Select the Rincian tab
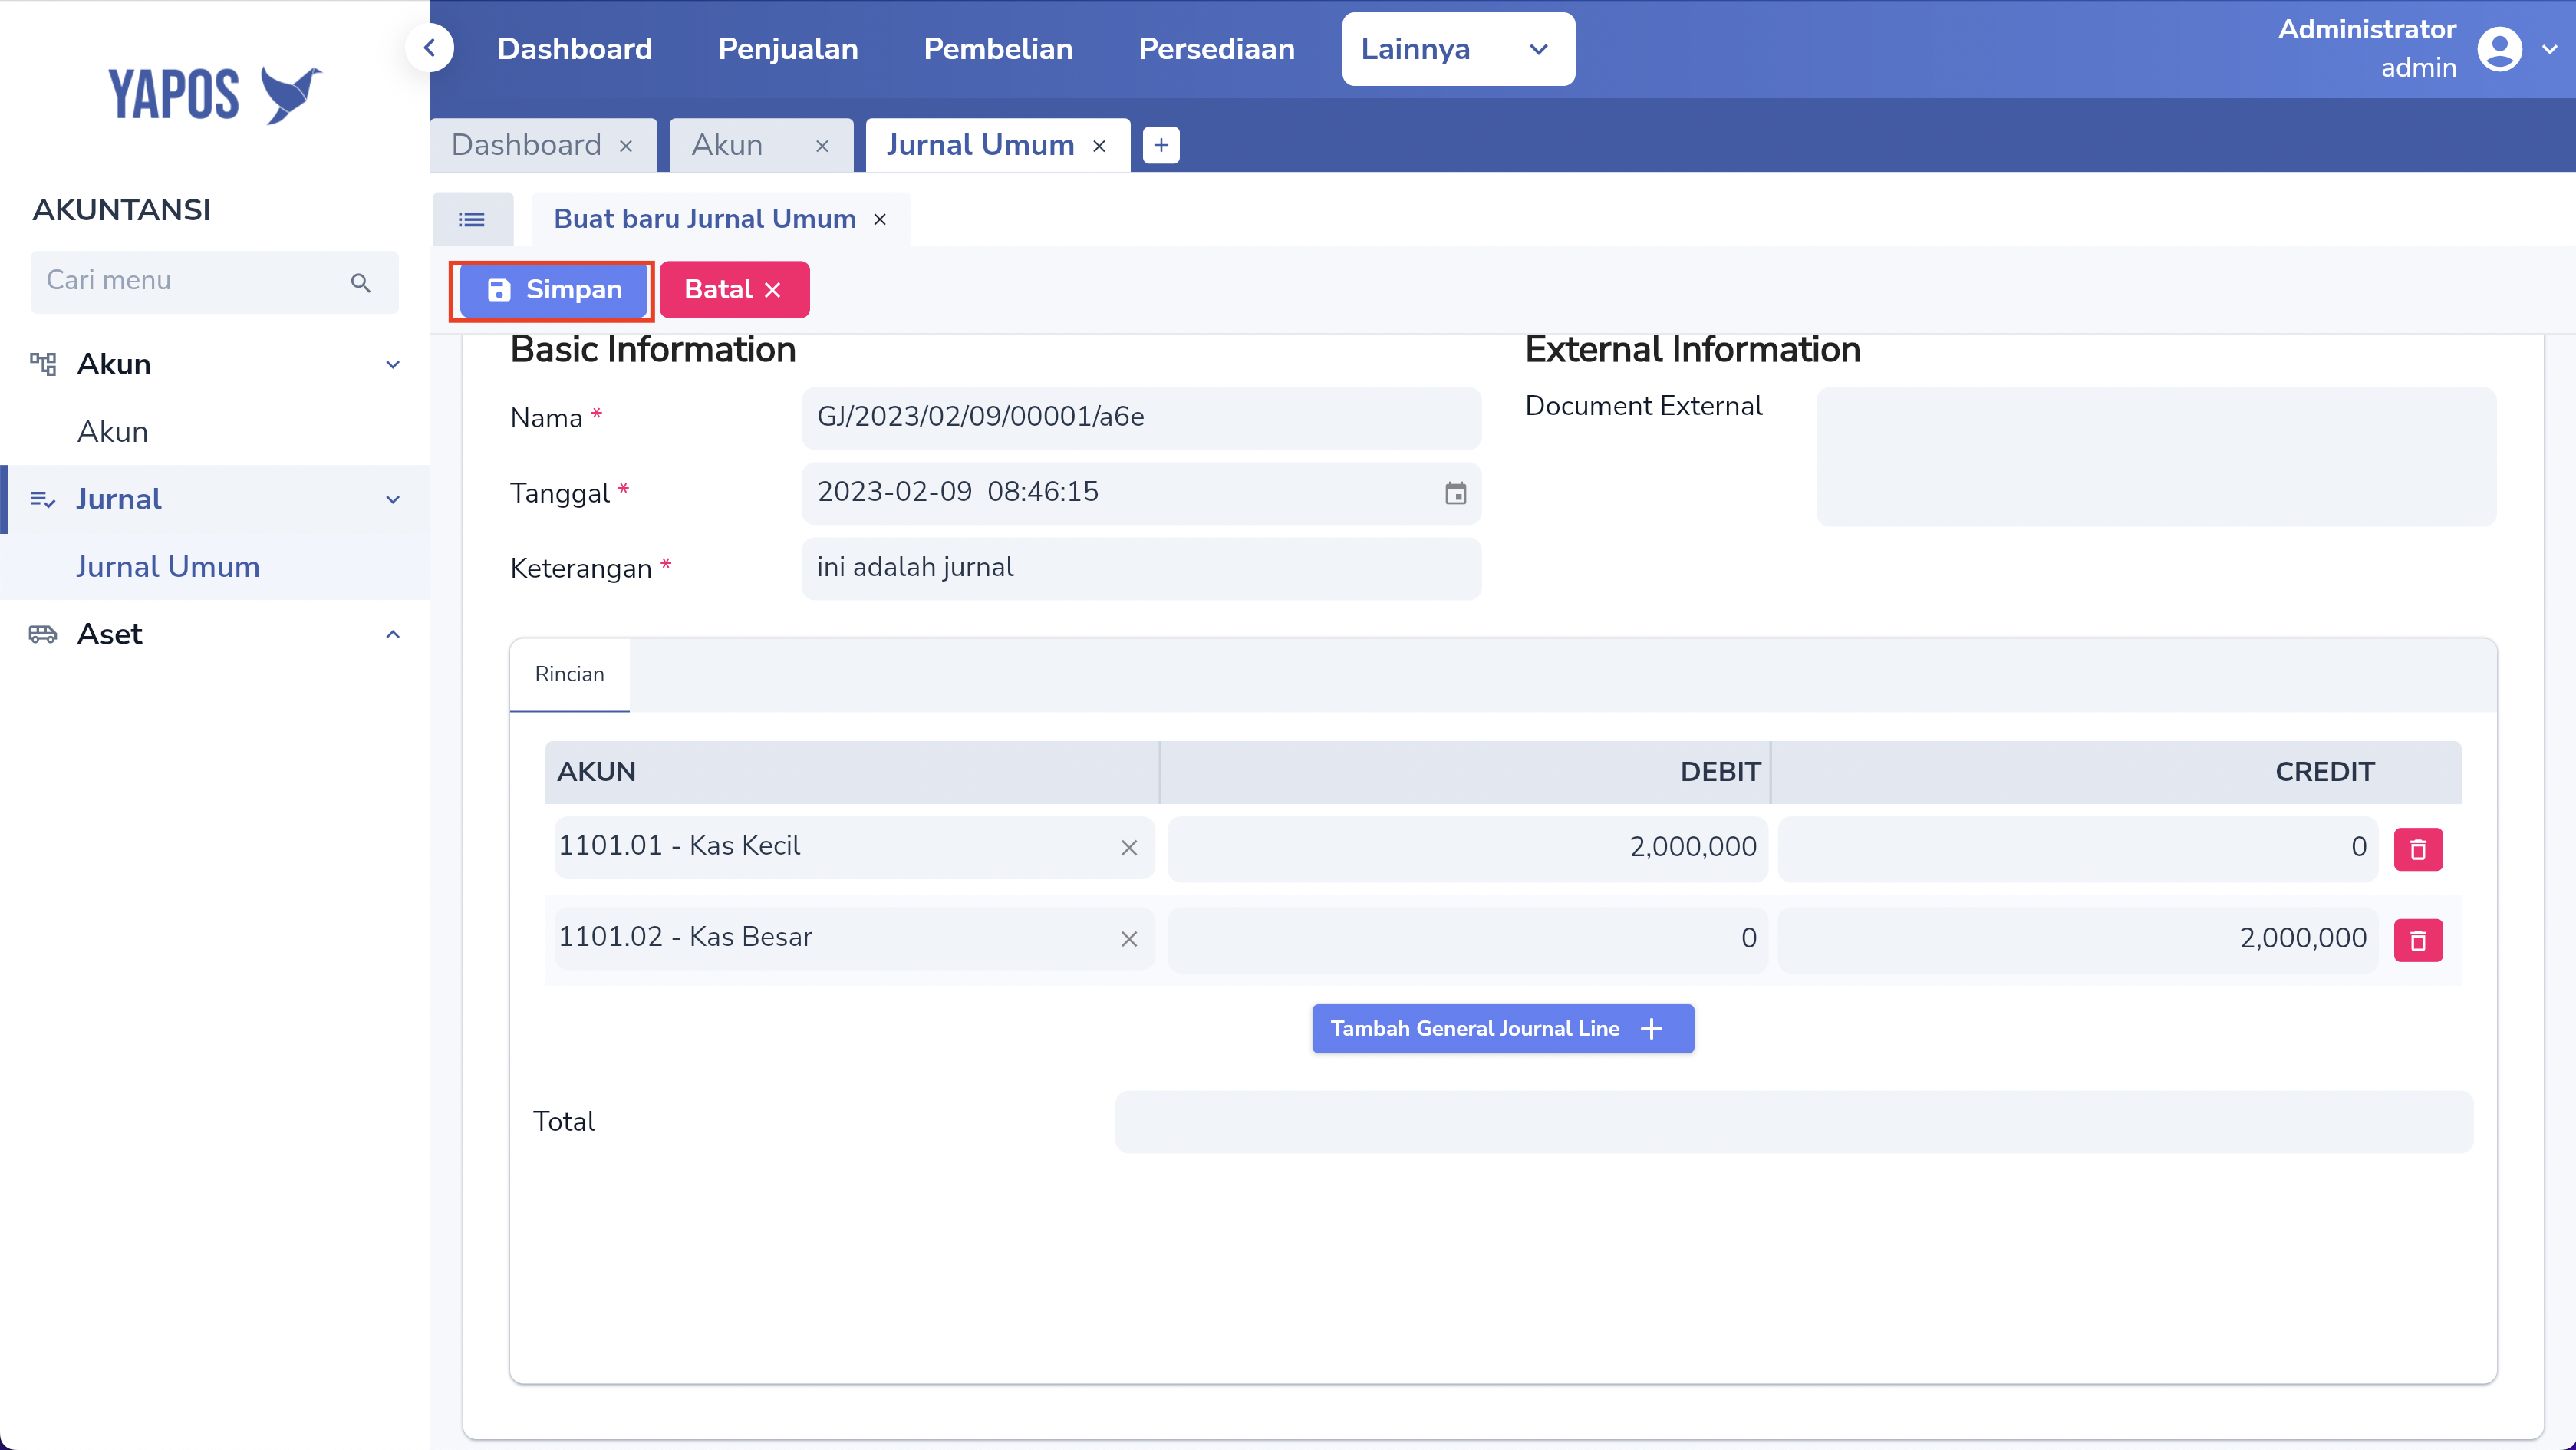2576x1450 pixels. tap(569, 675)
